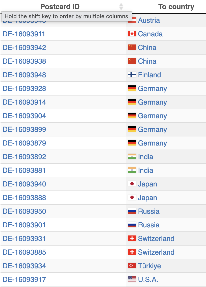
Task: Open the Finland country link
Action: click(x=149, y=75)
